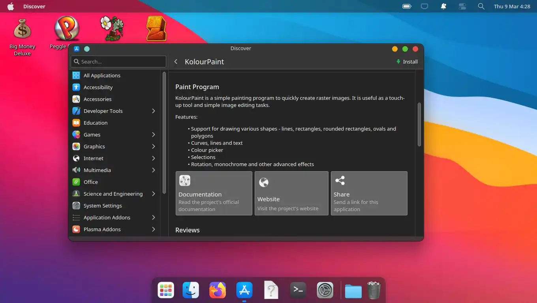The width and height of the screenshot is (537, 303).
Task: Click the sidebar category list scrollbar
Action: [164, 132]
